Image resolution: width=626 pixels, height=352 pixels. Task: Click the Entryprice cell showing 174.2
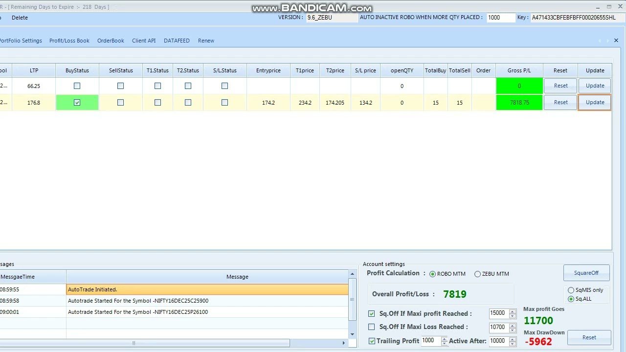pos(268,103)
